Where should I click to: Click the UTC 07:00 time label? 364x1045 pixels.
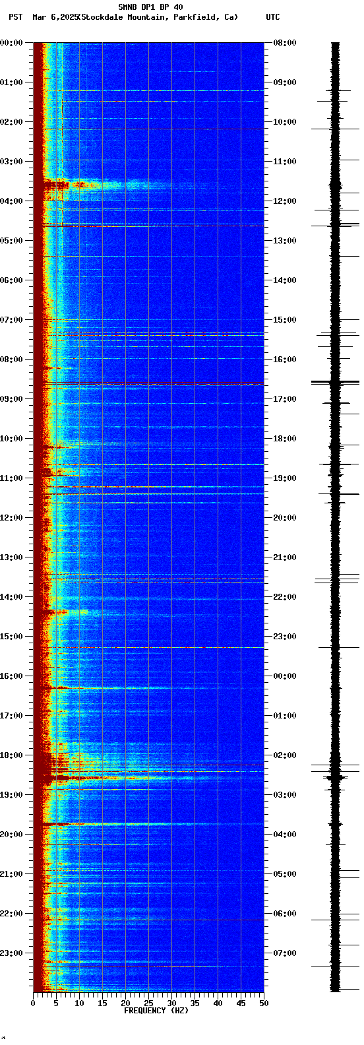pos(285,953)
